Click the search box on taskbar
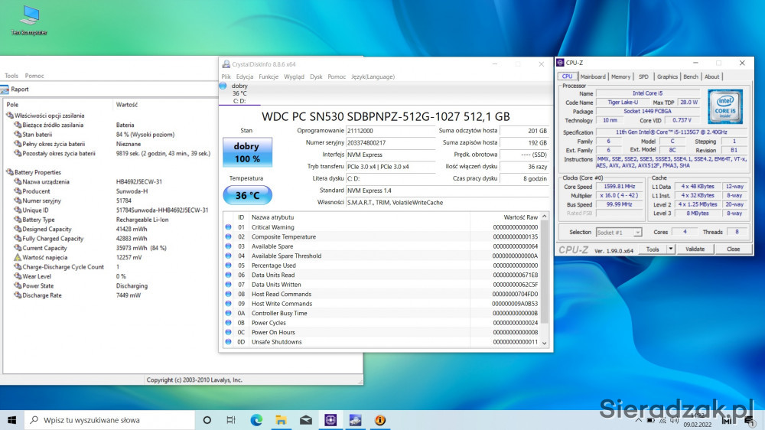Viewport: 765px width, 430px height. pos(109,420)
